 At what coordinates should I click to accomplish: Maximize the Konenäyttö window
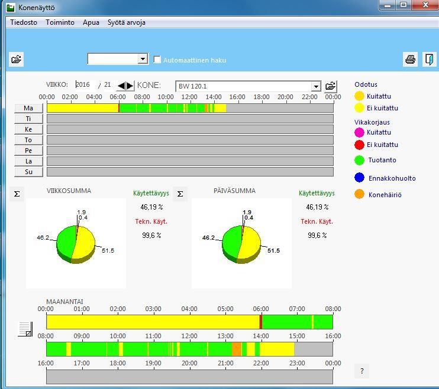(404, 5)
